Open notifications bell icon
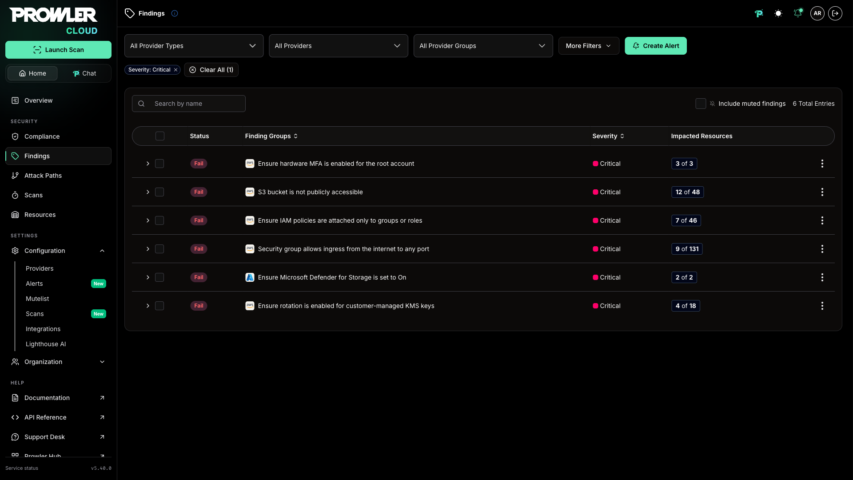 click(x=798, y=13)
